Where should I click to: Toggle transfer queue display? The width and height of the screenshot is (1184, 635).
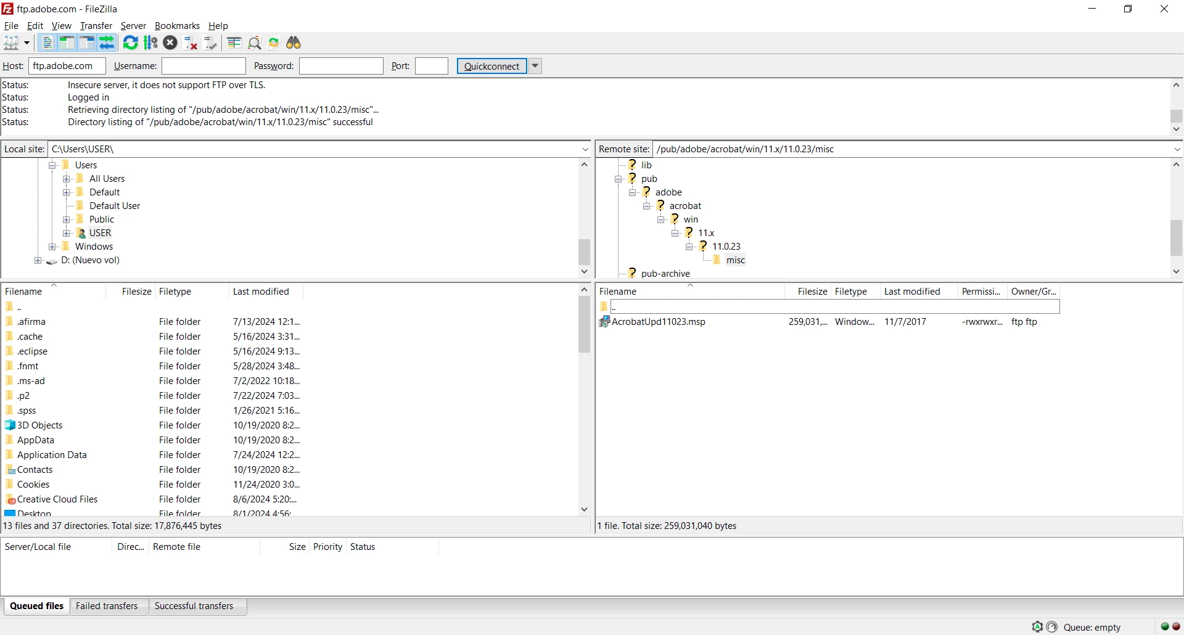107,43
